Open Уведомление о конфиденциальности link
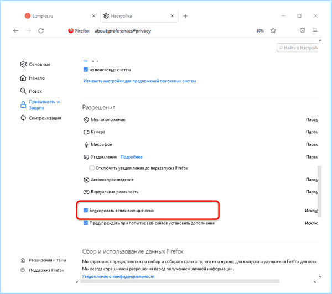 click(118, 276)
